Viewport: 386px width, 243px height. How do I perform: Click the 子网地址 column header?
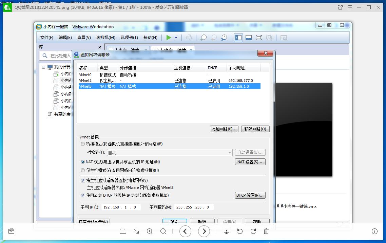(x=244, y=68)
